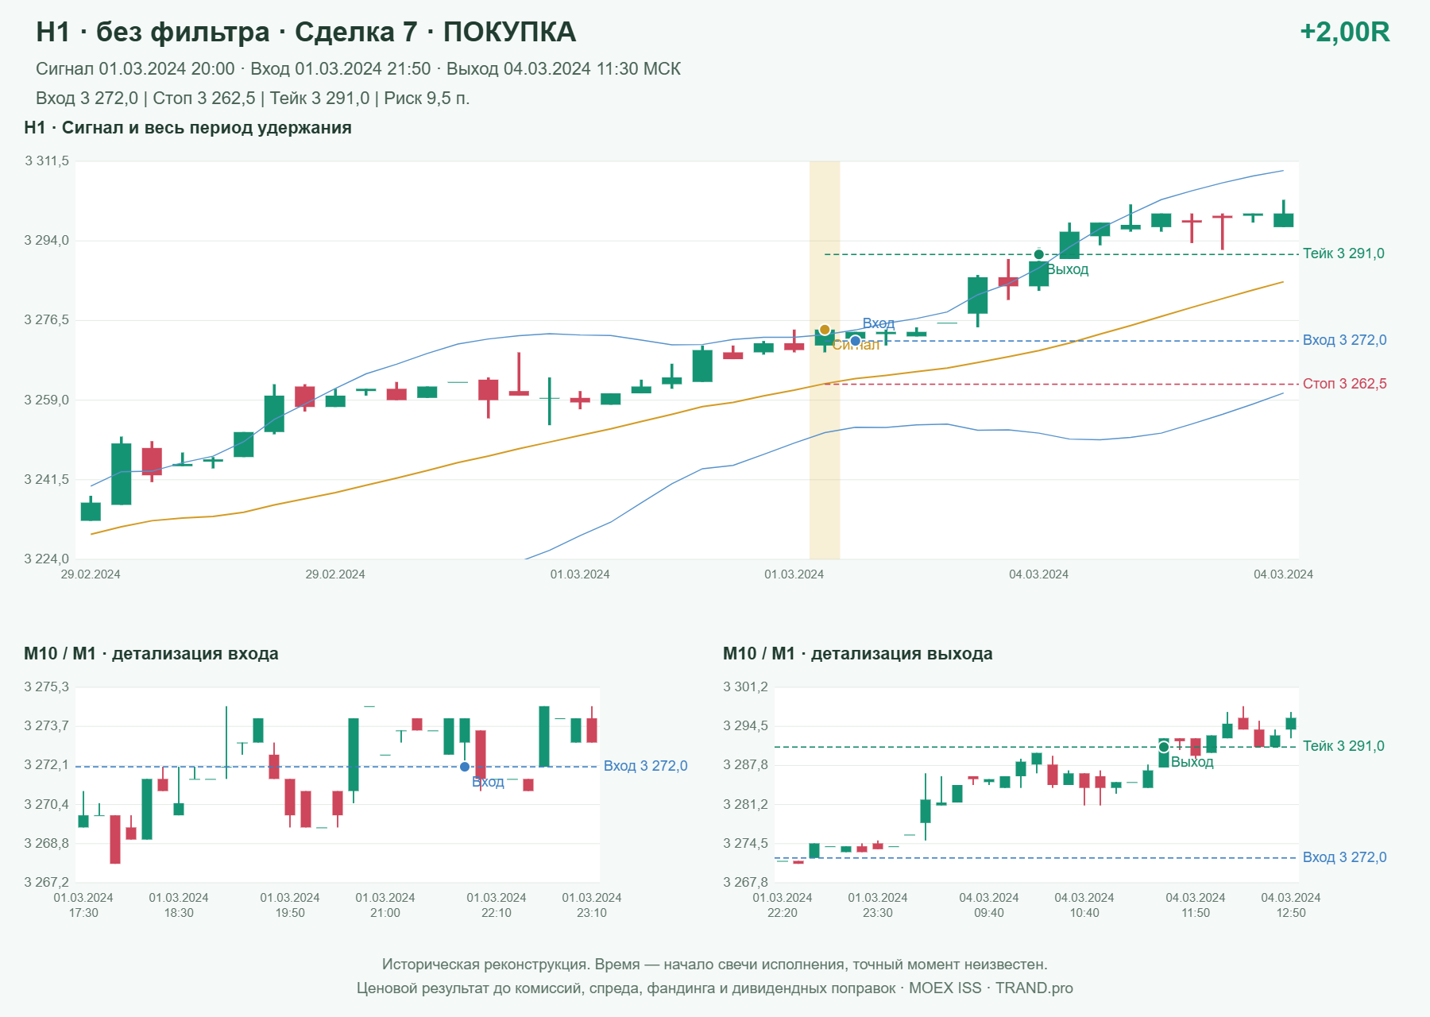Click 'Вход 3 272,0' label in exit detail chart

coord(1344,857)
